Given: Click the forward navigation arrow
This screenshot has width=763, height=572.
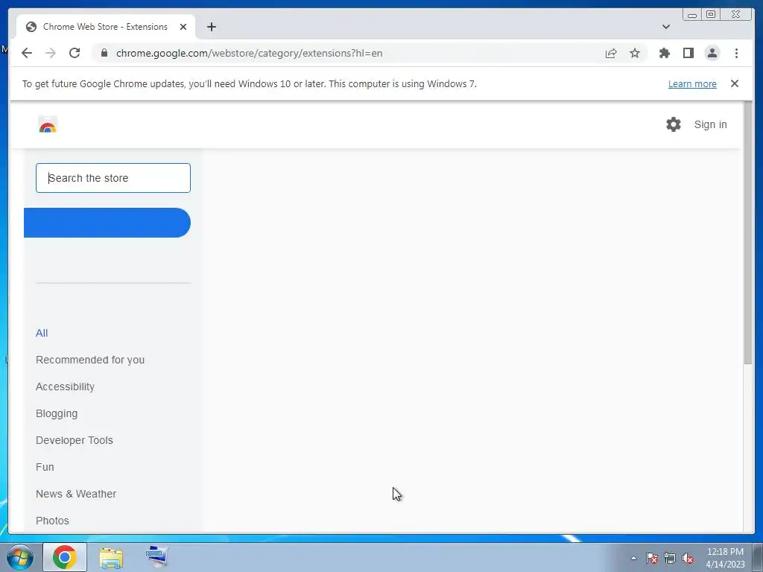Looking at the screenshot, I should click(x=51, y=53).
